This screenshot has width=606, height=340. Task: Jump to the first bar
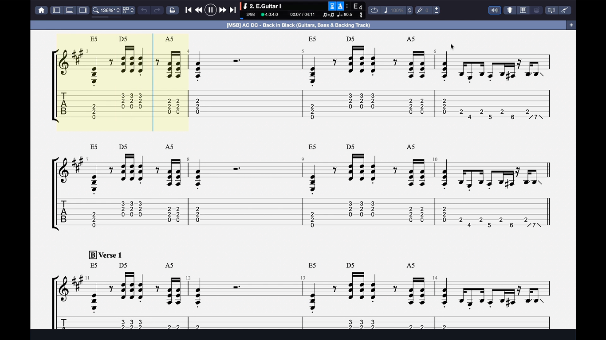click(x=188, y=10)
